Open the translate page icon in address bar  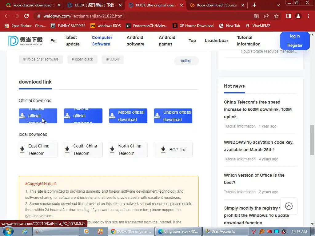pyautogui.click(x=257, y=16)
